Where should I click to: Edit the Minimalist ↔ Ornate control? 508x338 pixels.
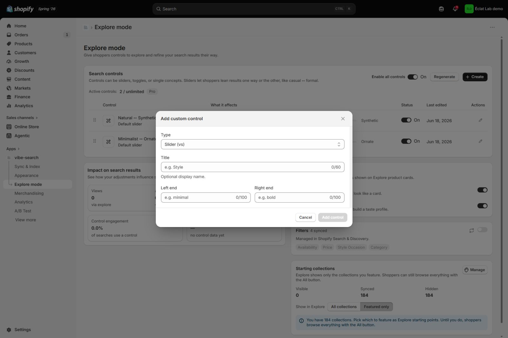tap(480, 141)
